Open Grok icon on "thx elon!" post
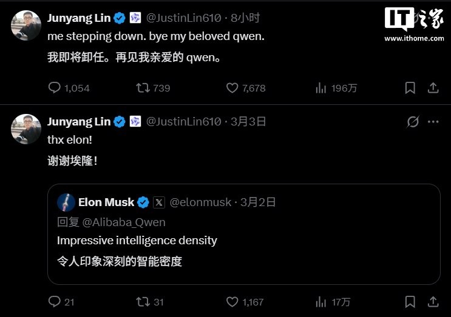 click(x=413, y=122)
